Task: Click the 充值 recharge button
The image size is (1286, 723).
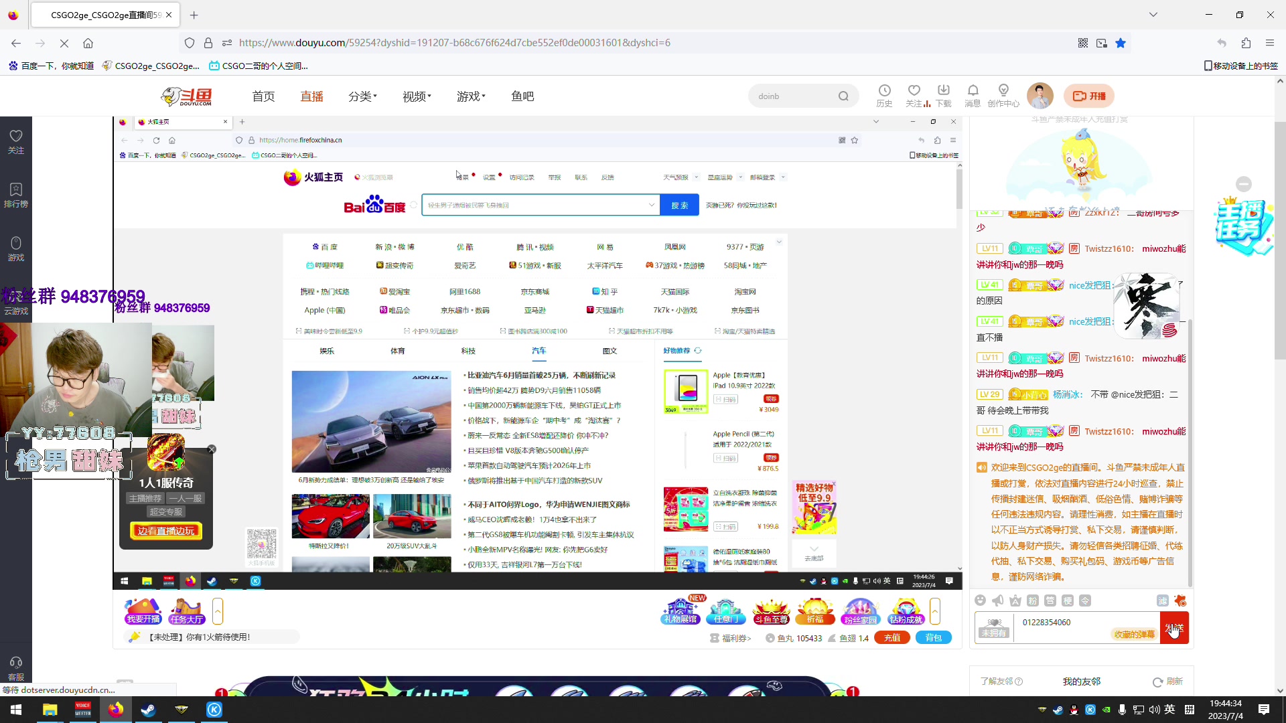Action: point(892,638)
